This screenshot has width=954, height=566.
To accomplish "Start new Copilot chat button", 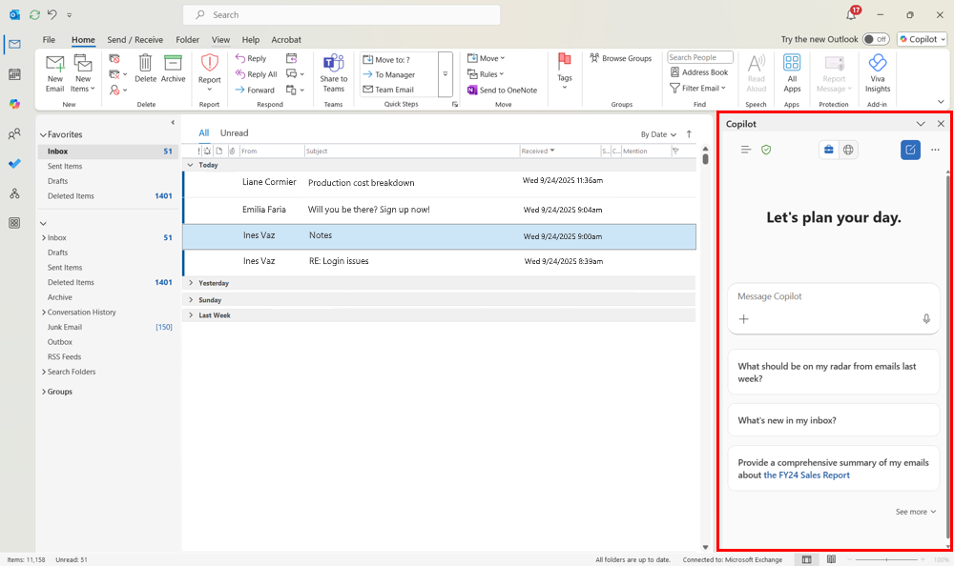I will (x=910, y=150).
